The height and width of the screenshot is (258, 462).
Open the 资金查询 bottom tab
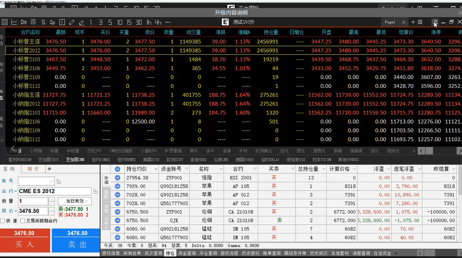(187, 253)
